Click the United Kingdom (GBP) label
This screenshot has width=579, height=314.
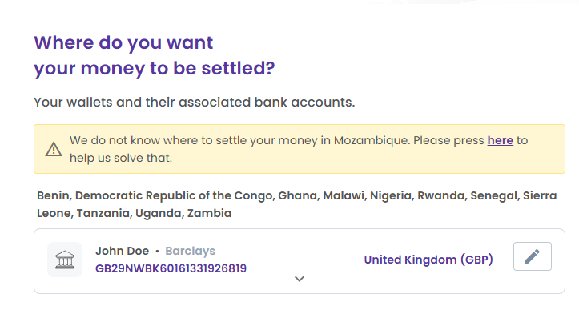coord(428,260)
